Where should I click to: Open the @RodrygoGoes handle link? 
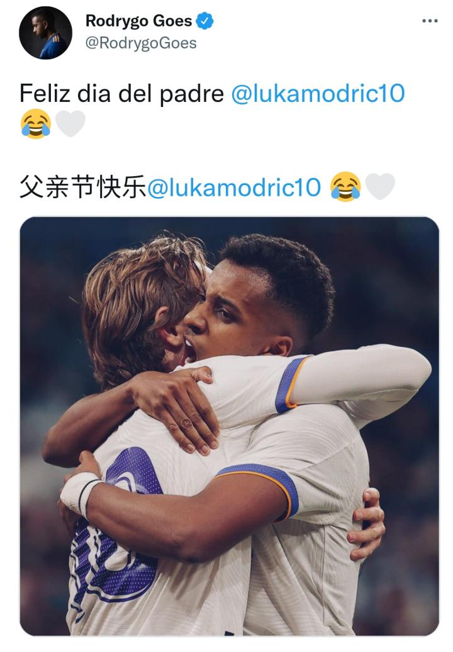click(x=141, y=43)
